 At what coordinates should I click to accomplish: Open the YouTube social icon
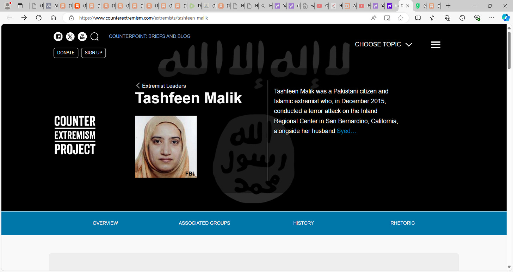coord(82,37)
